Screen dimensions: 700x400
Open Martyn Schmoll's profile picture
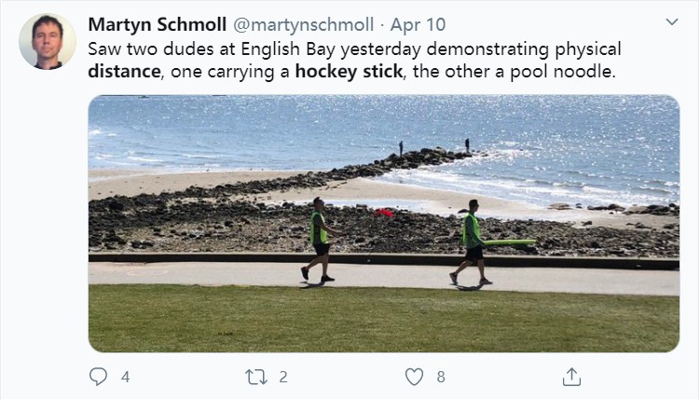coord(48,42)
